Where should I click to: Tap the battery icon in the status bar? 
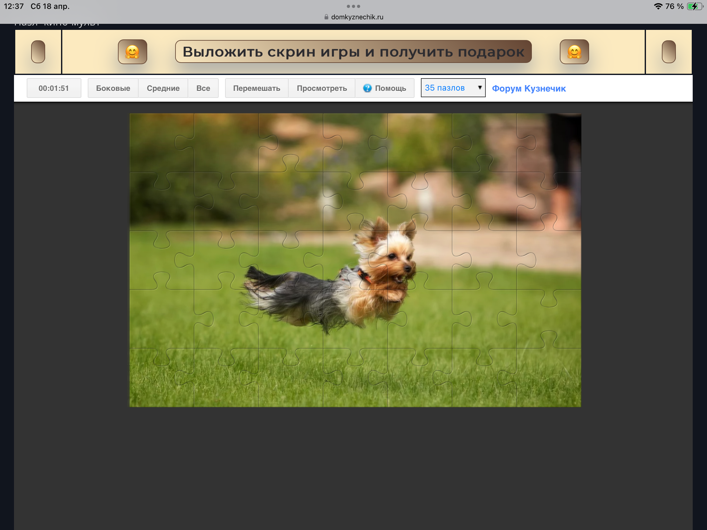694,6
